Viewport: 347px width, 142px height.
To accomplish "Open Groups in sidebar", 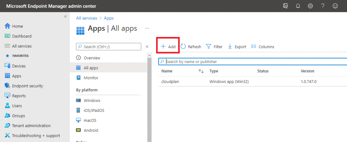I will (x=18, y=116).
